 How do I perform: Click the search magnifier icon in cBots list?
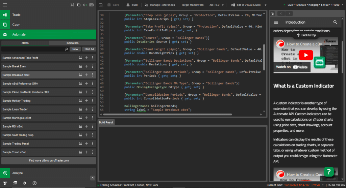[67, 49]
